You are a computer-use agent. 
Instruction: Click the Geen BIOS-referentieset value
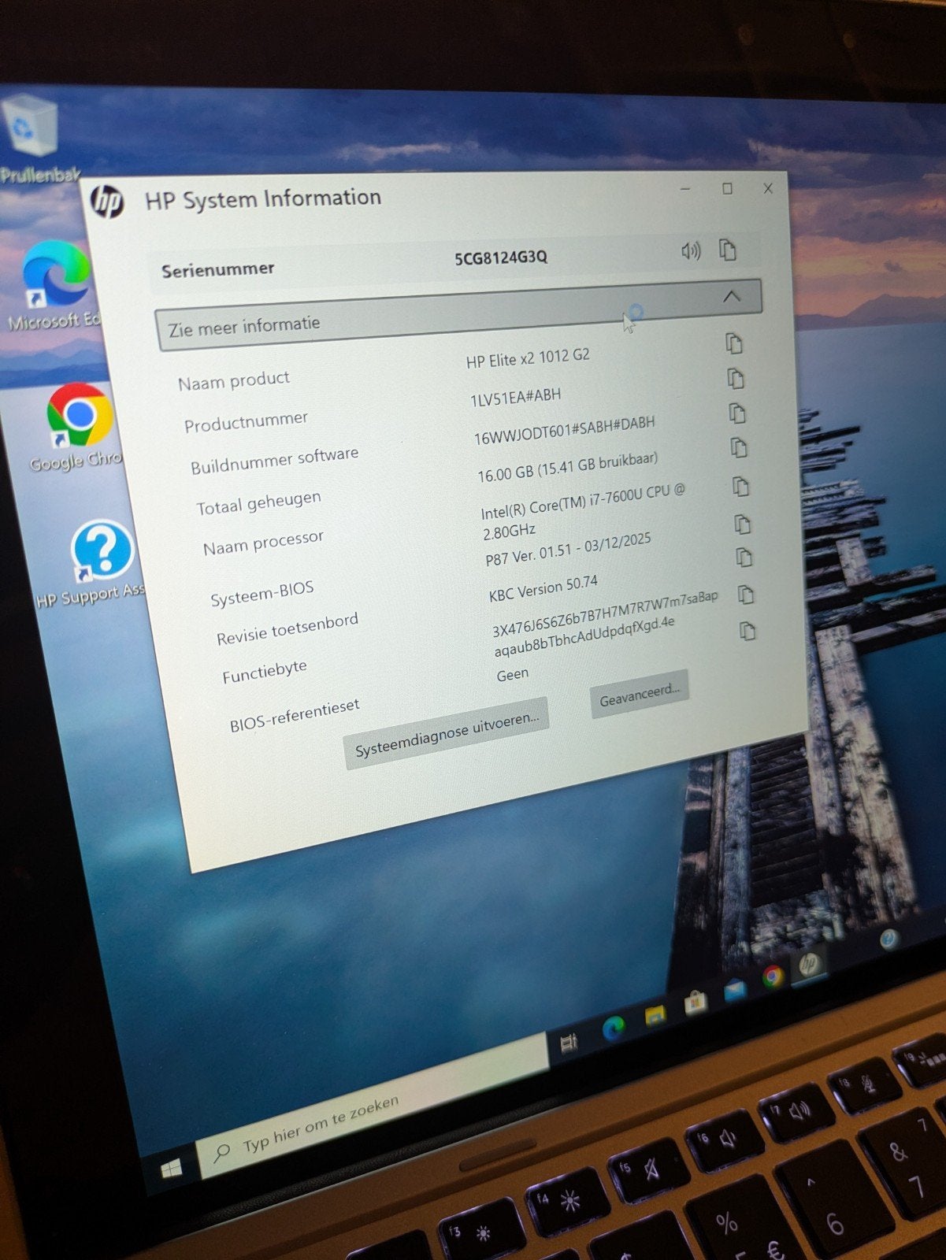(513, 675)
